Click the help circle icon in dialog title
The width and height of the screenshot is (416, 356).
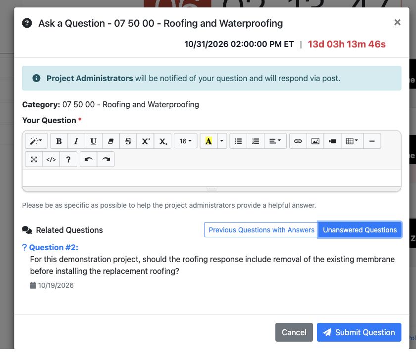pos(27,23)
